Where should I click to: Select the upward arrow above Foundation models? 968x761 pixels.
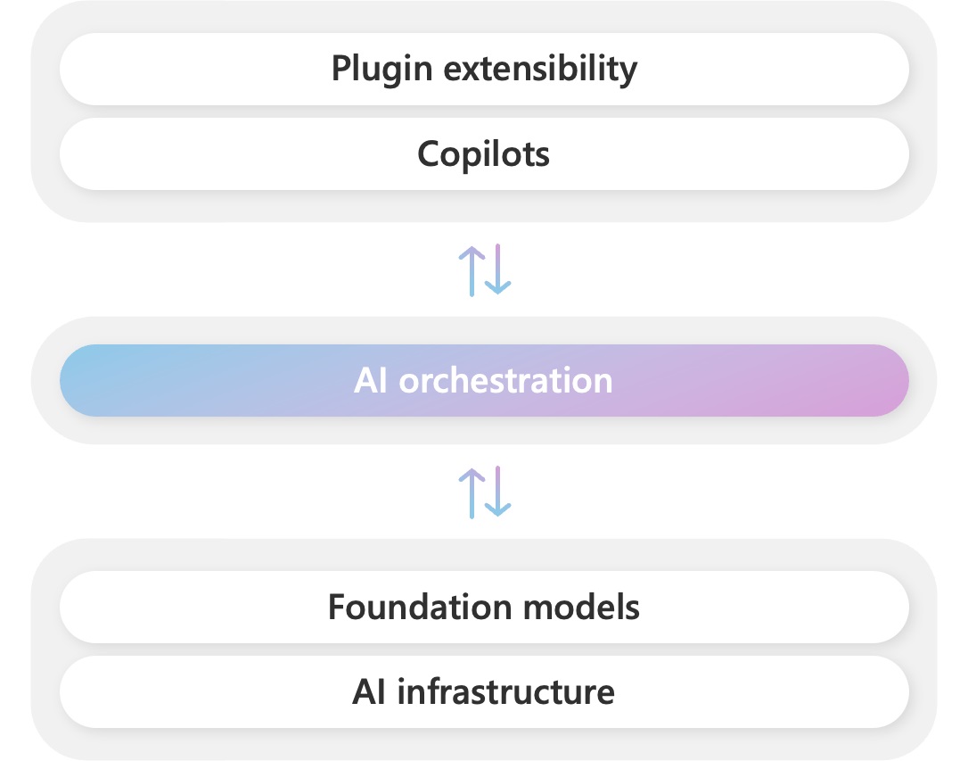472,492
